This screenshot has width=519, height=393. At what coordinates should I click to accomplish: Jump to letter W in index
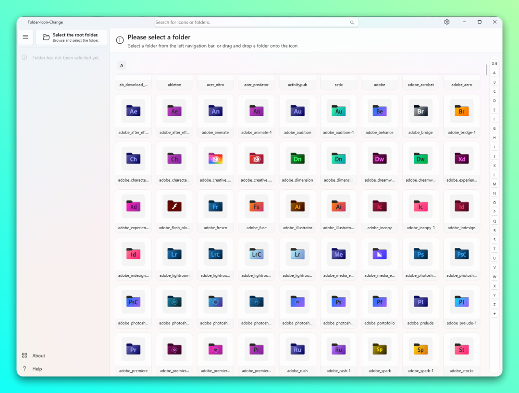494,277
